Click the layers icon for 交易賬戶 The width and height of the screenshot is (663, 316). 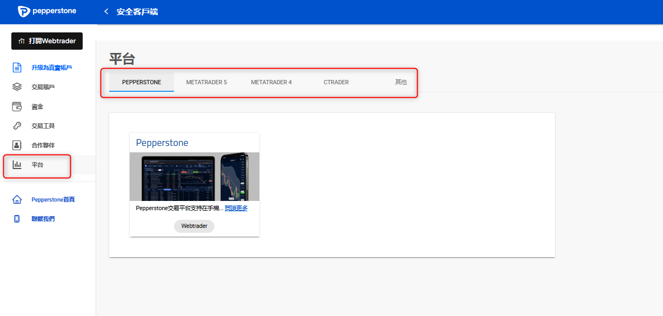click(x=17, y=87)
